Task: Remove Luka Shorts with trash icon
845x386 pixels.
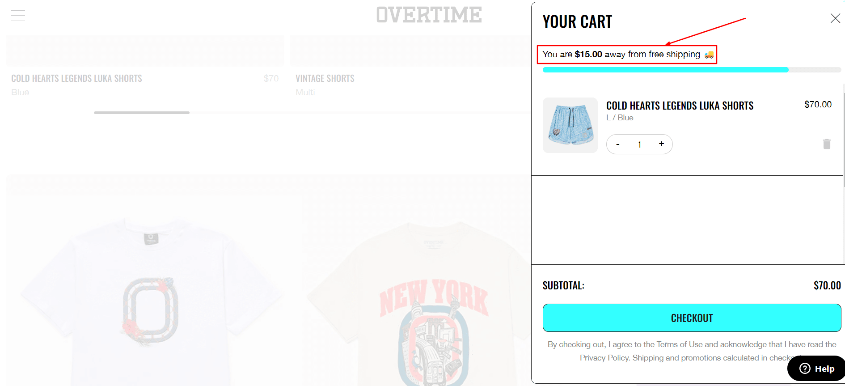Action: [x=827, y=144]
